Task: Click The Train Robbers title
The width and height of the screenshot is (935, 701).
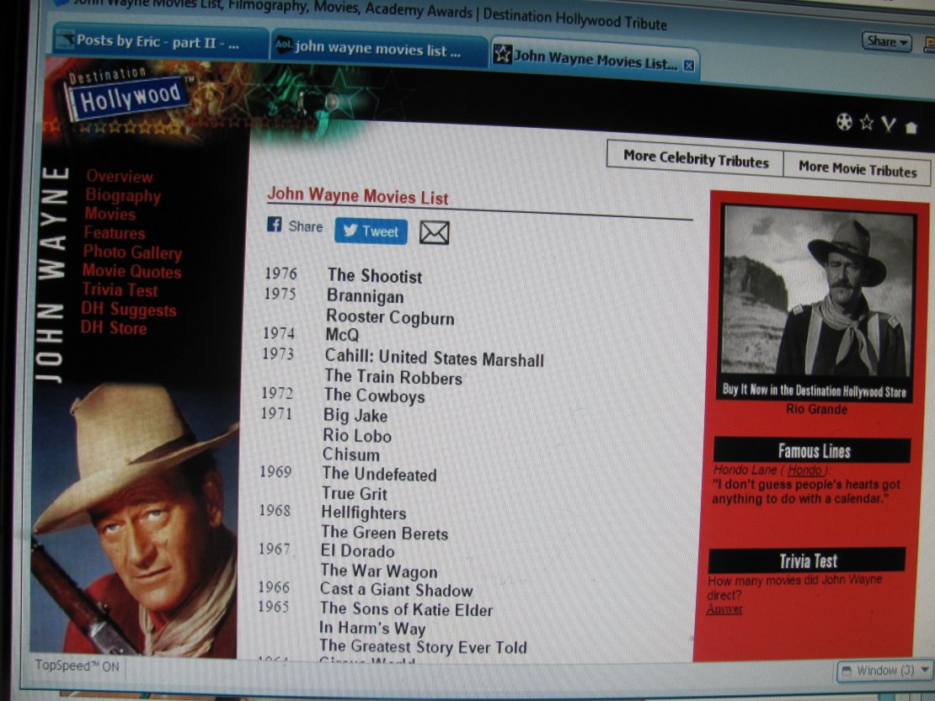Action: pyautogui.click(x=393, y=377)
